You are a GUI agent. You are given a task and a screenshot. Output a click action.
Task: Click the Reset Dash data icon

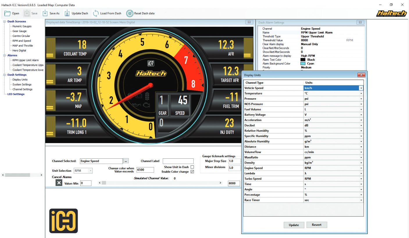coord(130,13)
